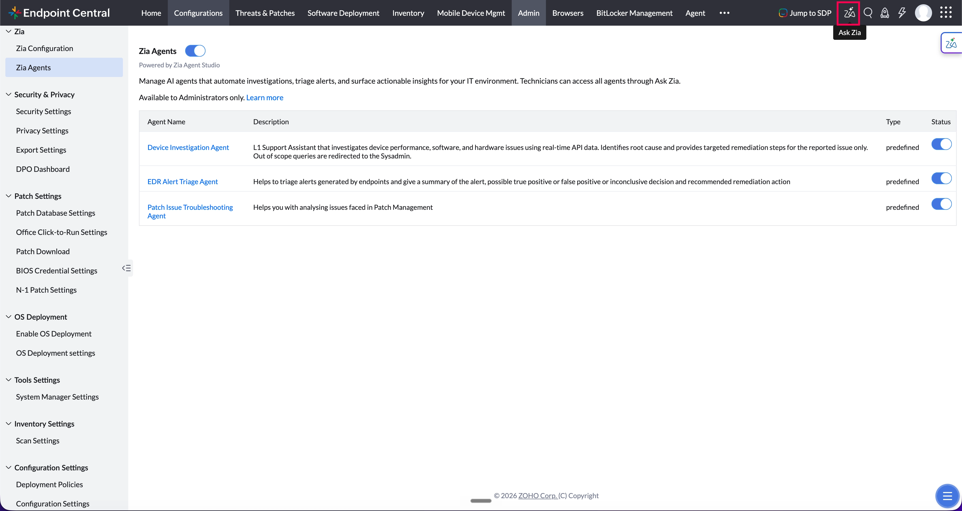Turn off the EDR Alert Triage Agent

pos(941,178)
